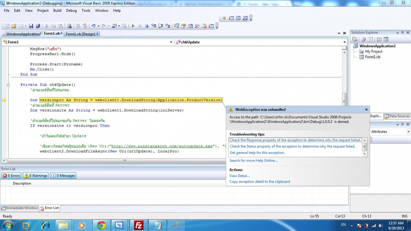The height and width of the screenshot is (231, 411).
Task: Click Check the Status property troubleshooting tip
Action: click(292, 146)
